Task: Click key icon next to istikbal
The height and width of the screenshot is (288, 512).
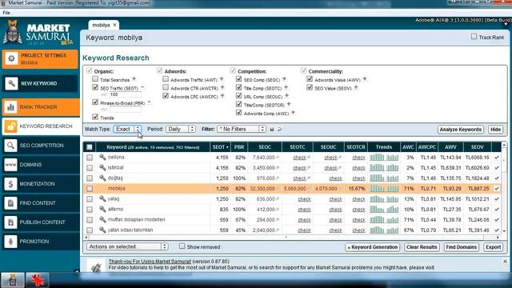Action: click(102, 167)
